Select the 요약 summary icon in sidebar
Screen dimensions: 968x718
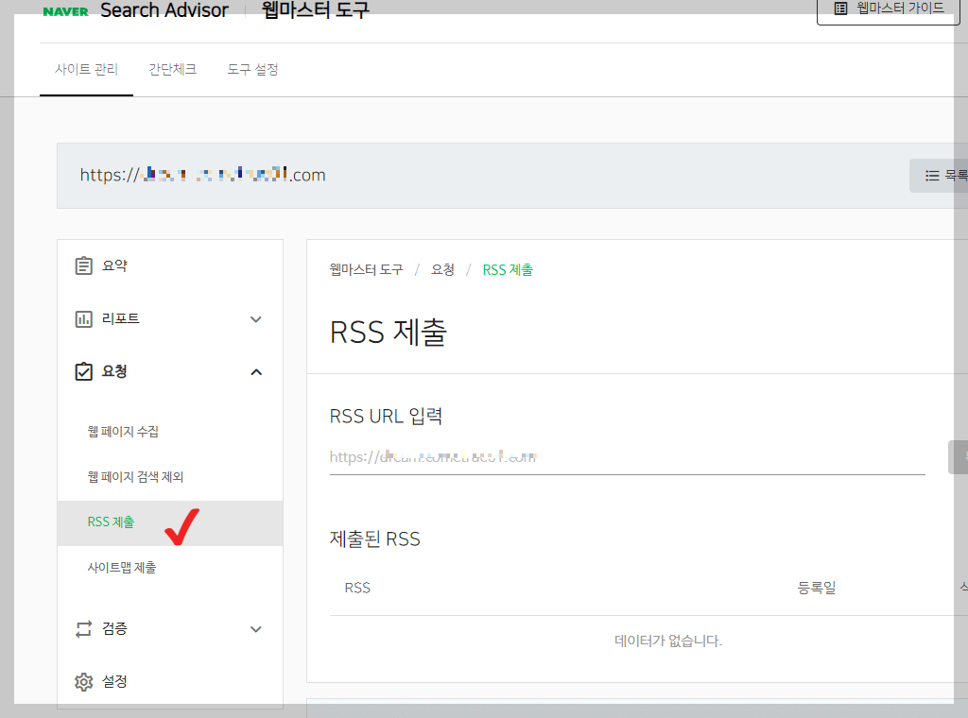(84, 265)
